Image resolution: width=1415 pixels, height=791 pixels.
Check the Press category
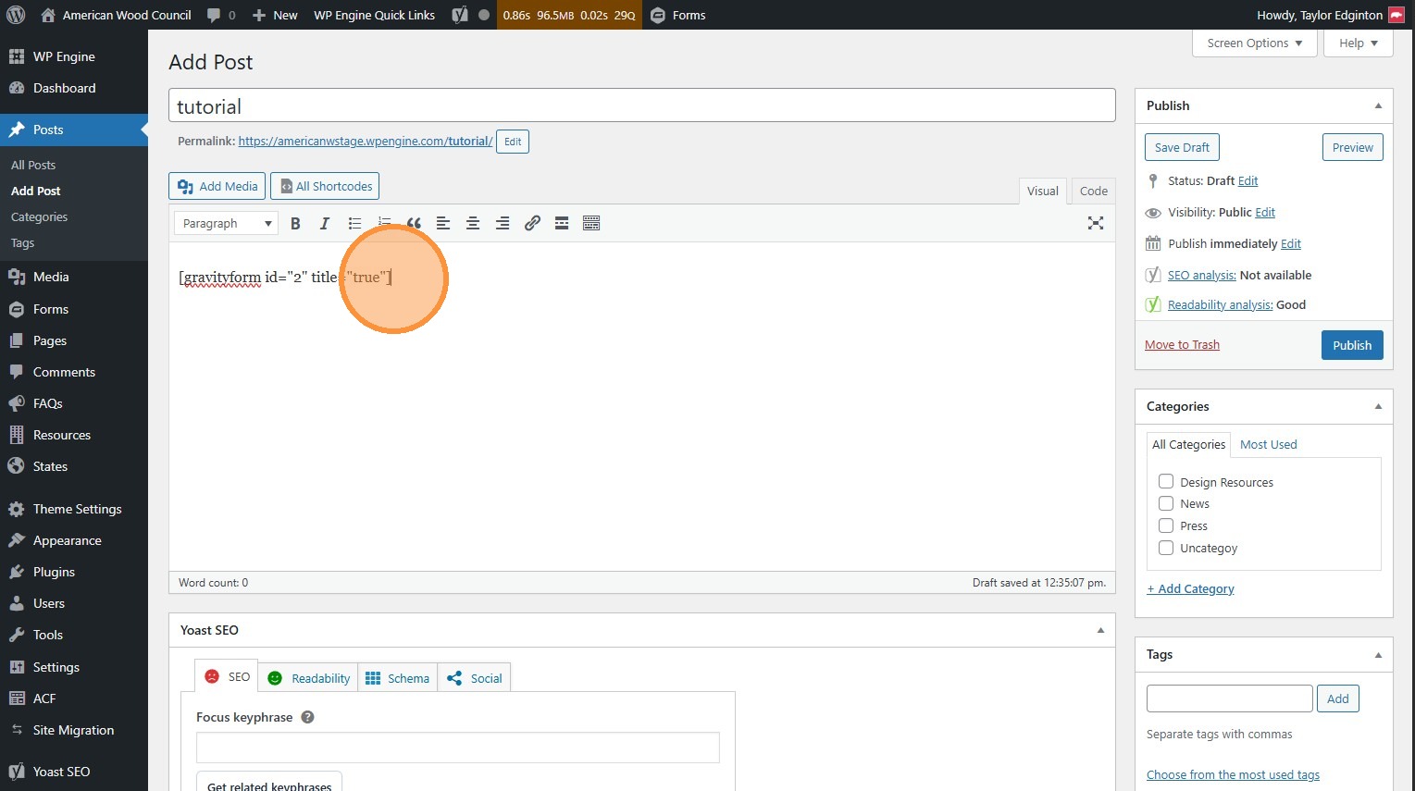coord(1166,525)
